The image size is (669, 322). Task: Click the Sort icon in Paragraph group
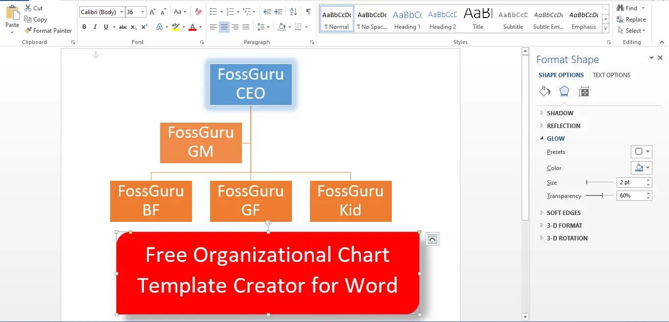click(x=294, y=12)
